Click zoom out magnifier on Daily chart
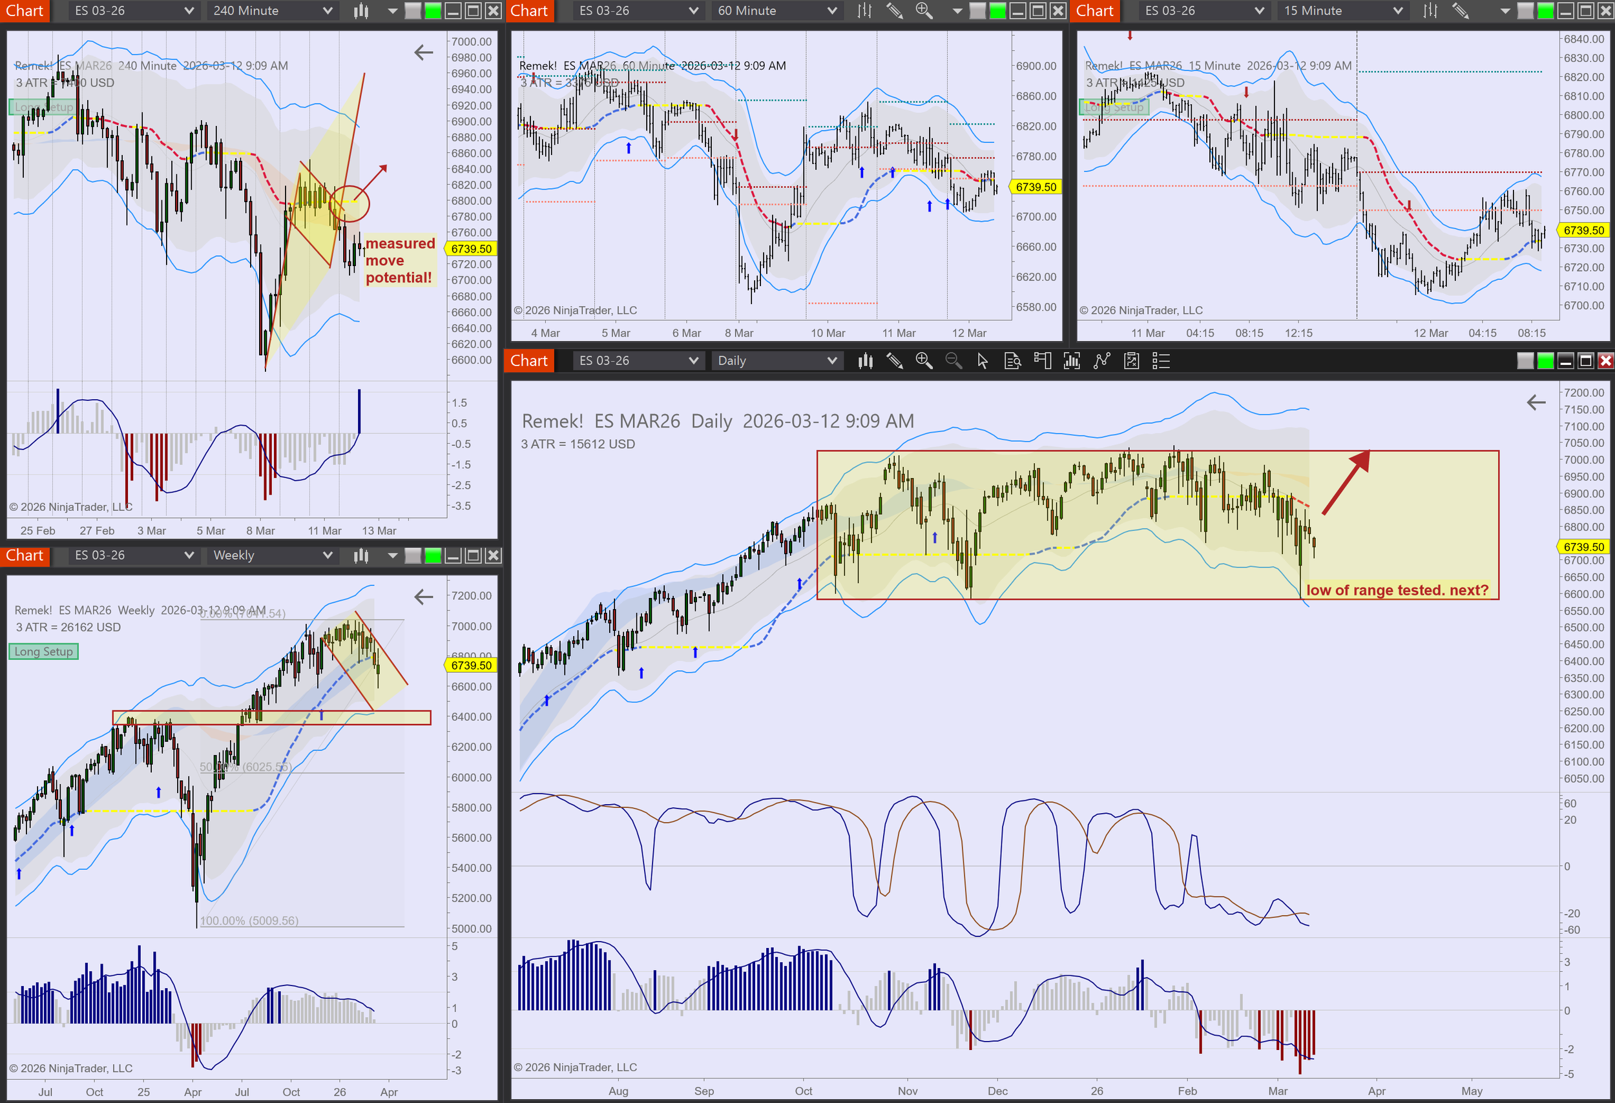Screen dimensions: 1615x1103 point(953,360)
